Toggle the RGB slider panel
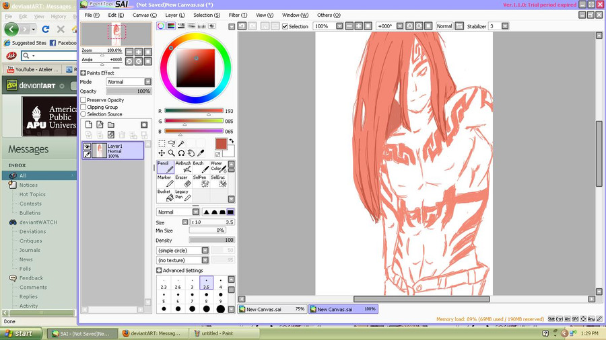Image resolution: width=606 pixels, height=340 pixels. click(x=171, y=26)
